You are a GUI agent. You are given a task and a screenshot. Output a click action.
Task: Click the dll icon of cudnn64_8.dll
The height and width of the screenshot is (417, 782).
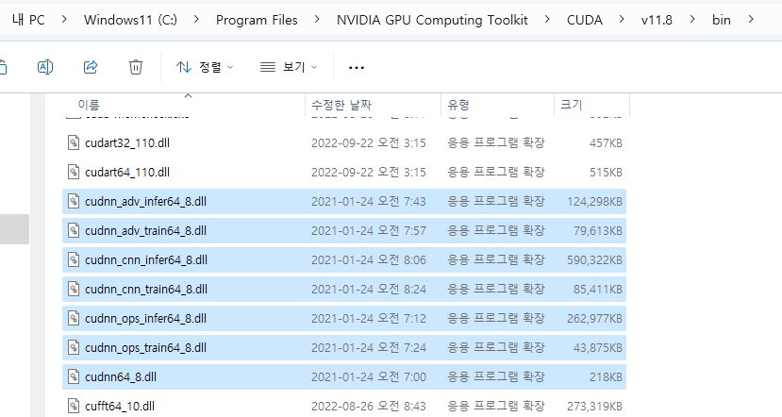[74, 376]
